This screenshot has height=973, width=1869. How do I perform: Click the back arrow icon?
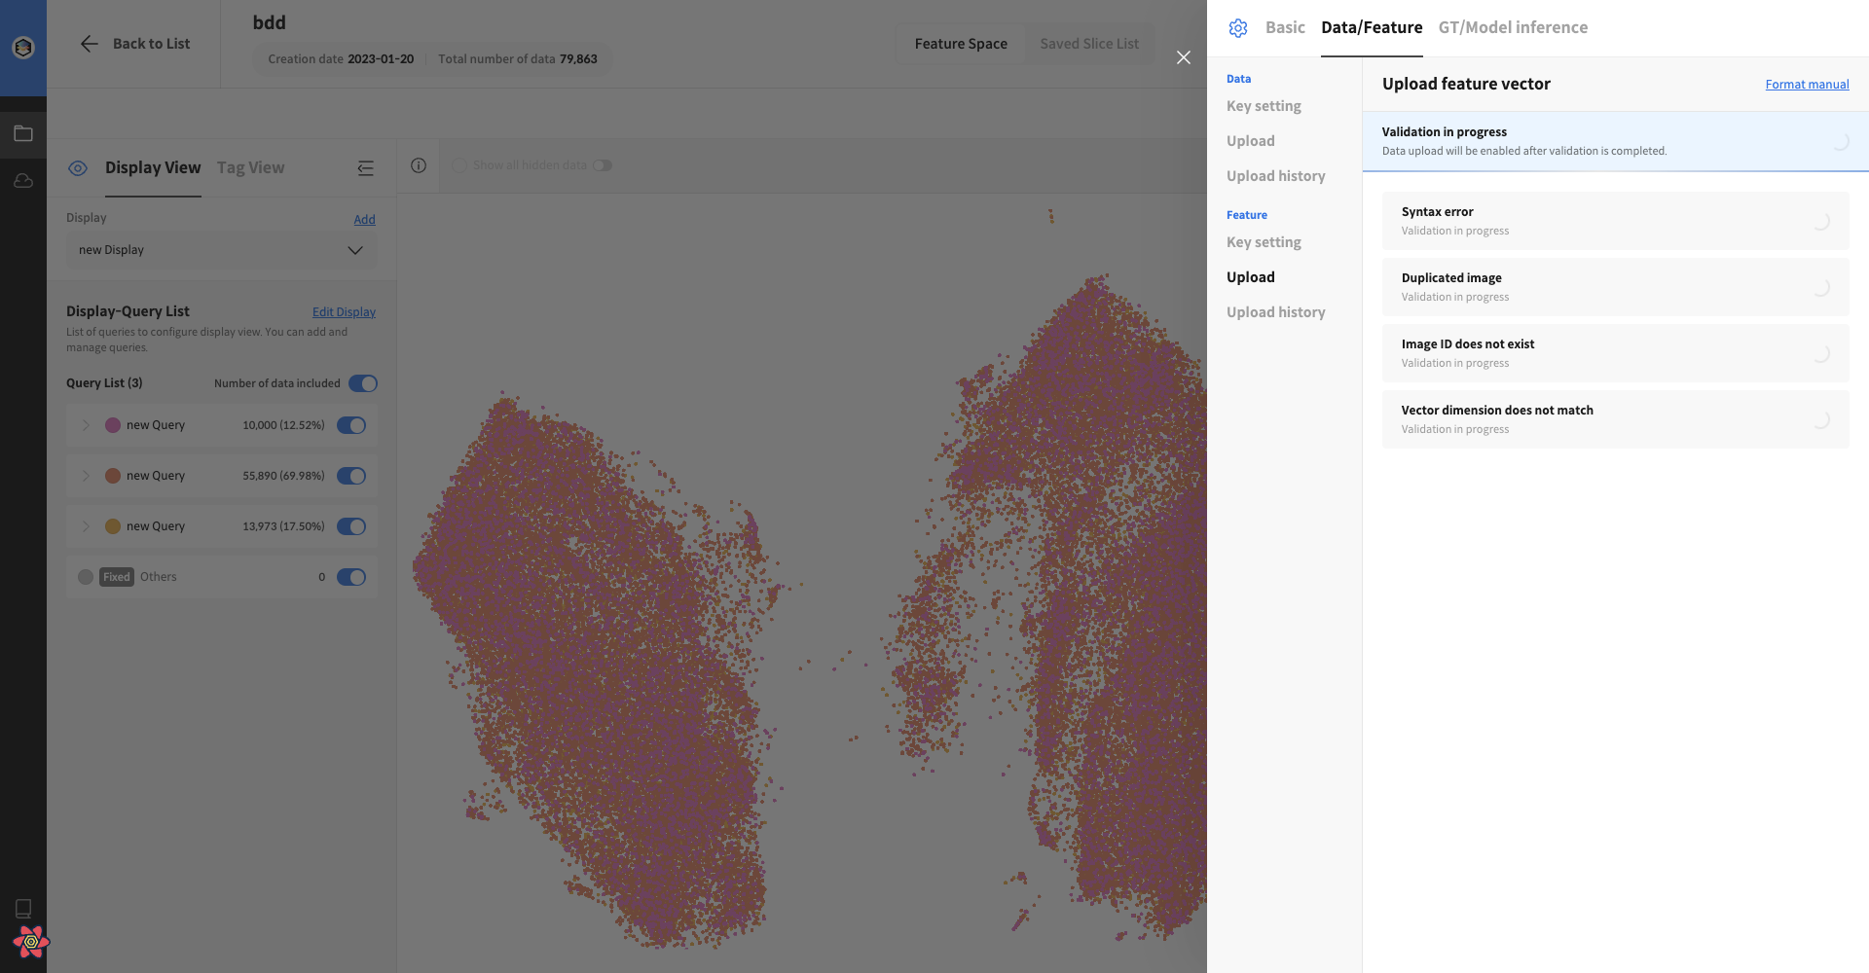click(89, 44)
